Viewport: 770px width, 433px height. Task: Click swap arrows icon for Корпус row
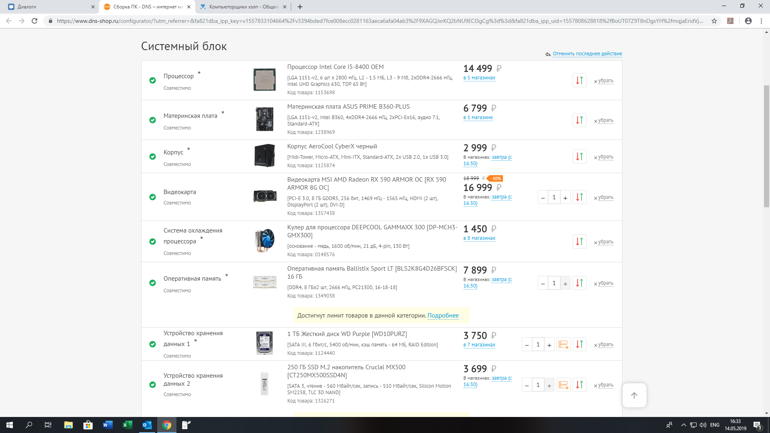[x=580, y=156]
